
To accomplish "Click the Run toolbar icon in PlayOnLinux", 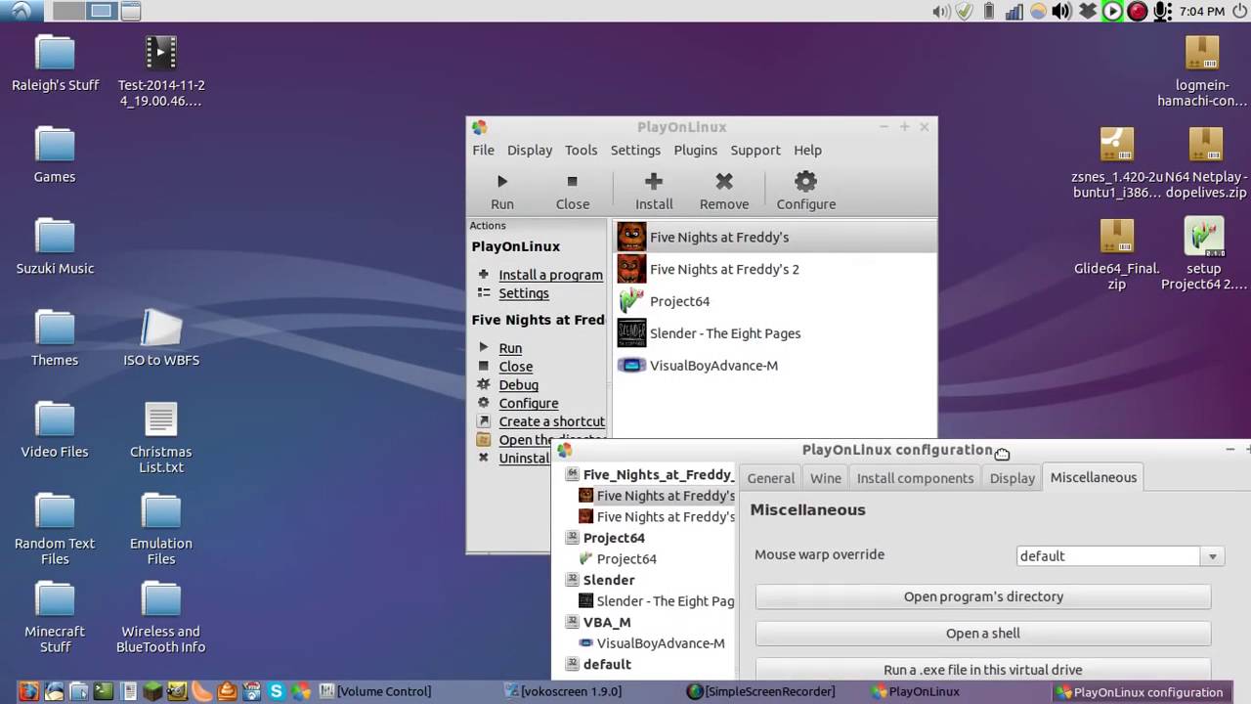I will click(502, 182).
